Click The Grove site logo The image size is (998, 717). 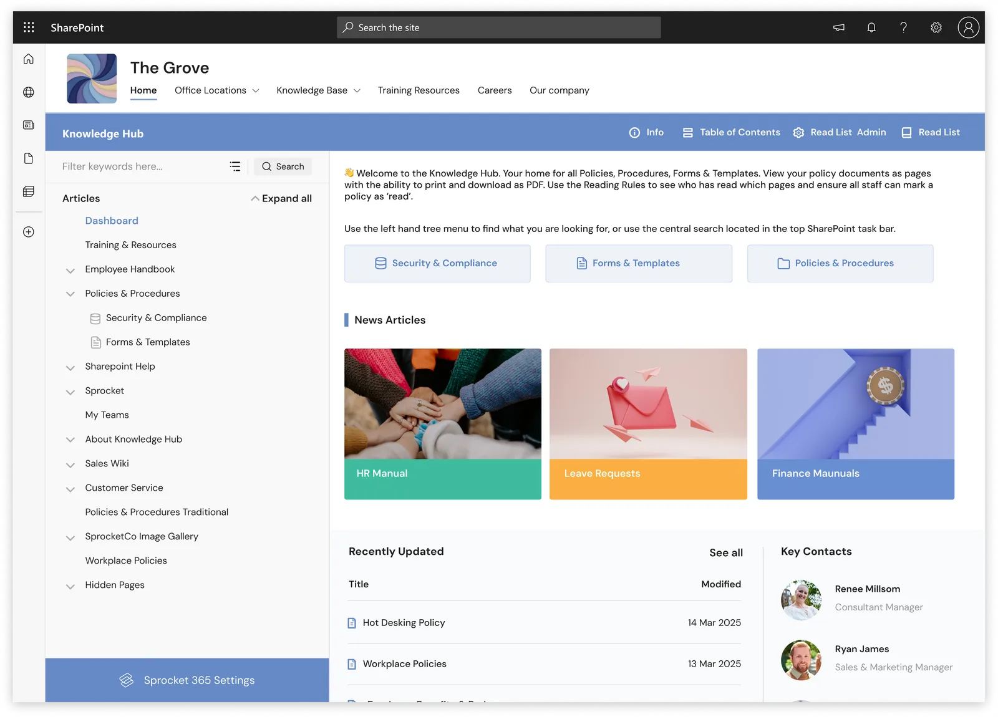coord(92,79)
